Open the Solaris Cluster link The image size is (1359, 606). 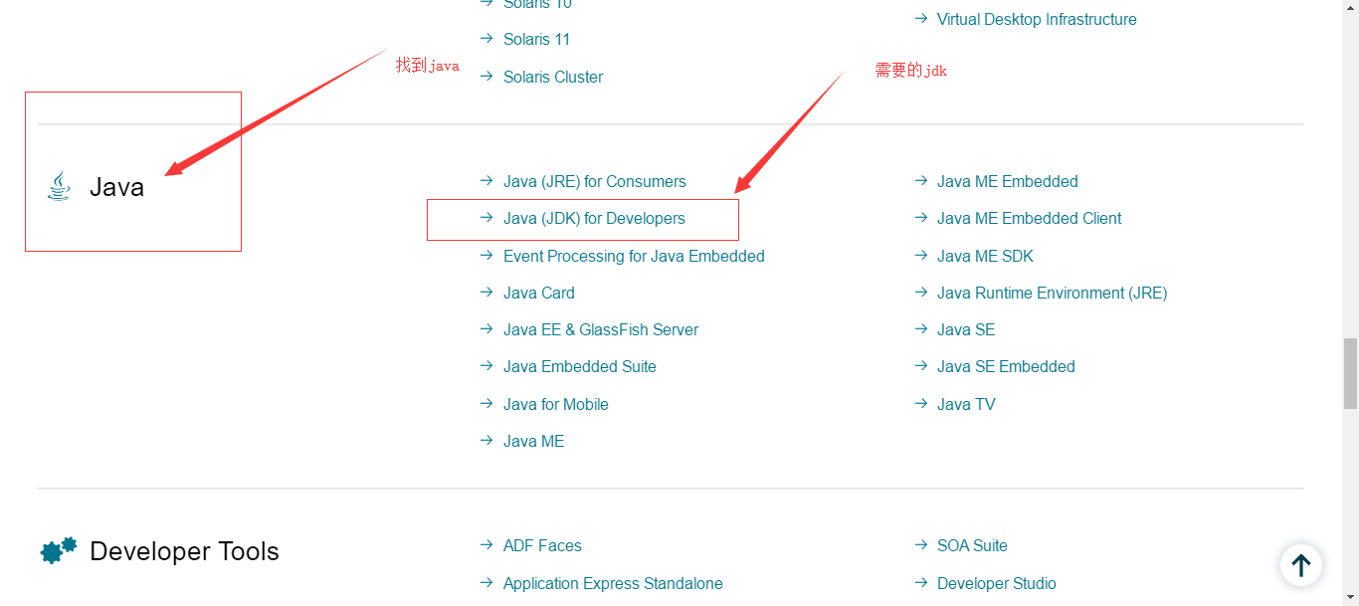click(553, 78)
